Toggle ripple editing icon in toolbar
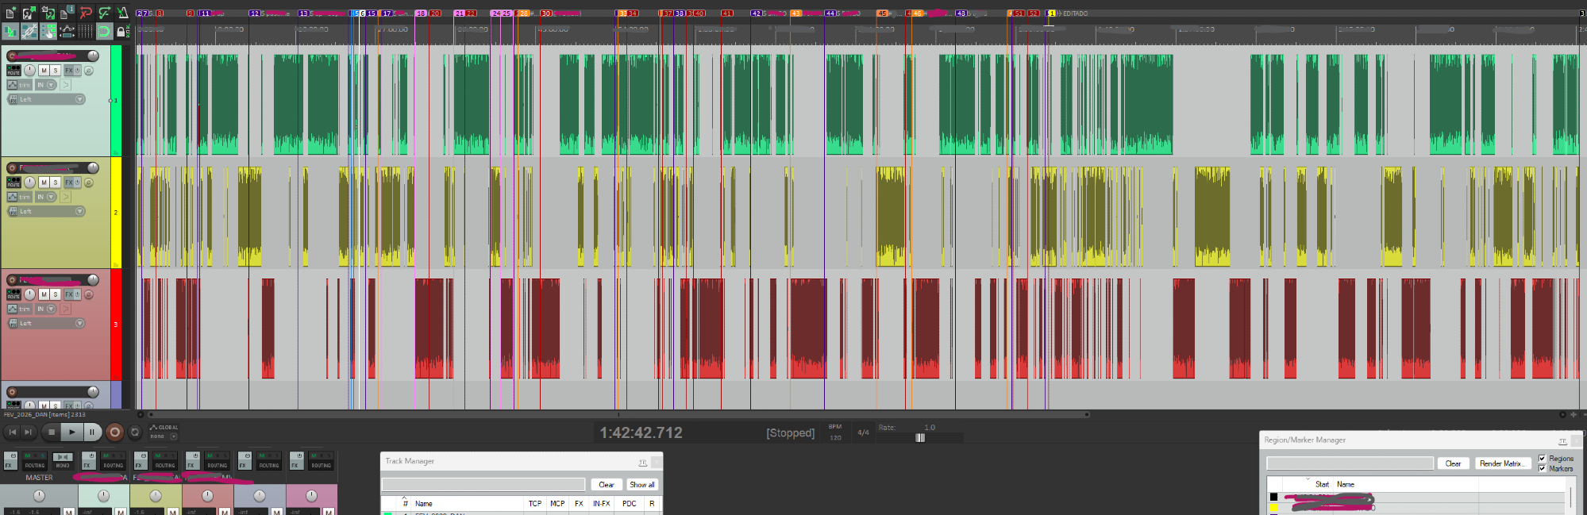1587x515 pixels. click(x=48, y=32)
